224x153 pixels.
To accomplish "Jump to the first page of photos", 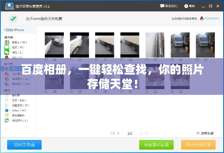I will tap(113, 133).
